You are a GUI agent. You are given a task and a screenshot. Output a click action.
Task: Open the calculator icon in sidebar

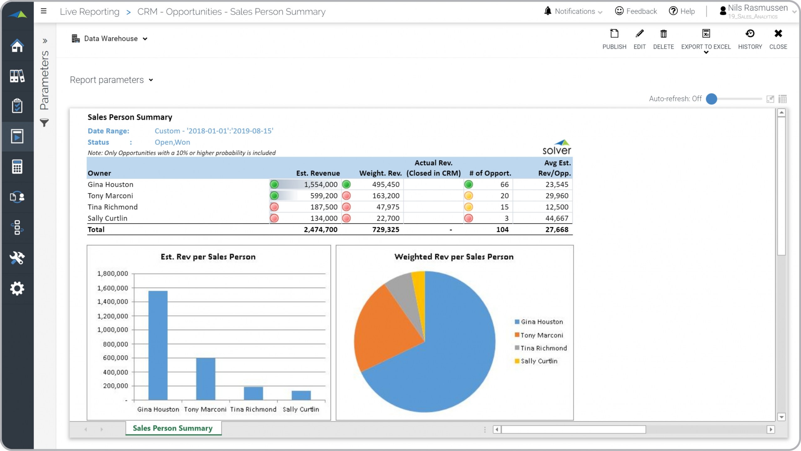coord(17,167)
